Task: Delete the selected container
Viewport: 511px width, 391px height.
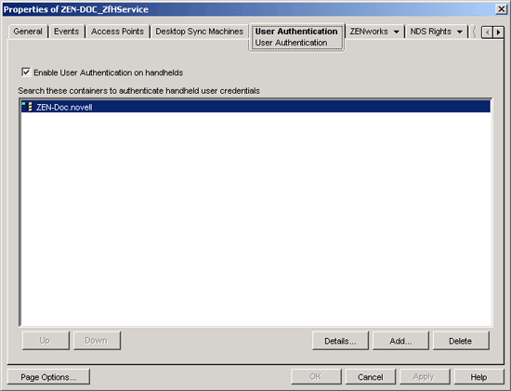Action: (x=461, y=341)
